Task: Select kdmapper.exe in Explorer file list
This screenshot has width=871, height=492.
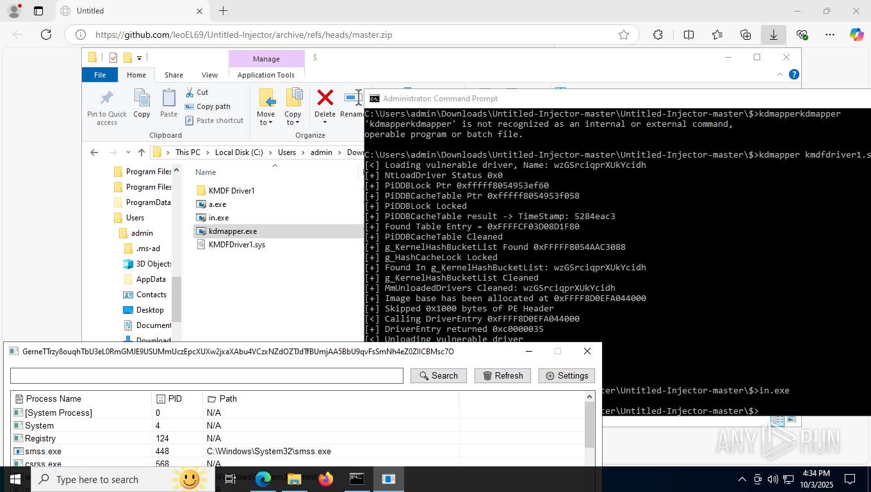Action: pos(232,231)
